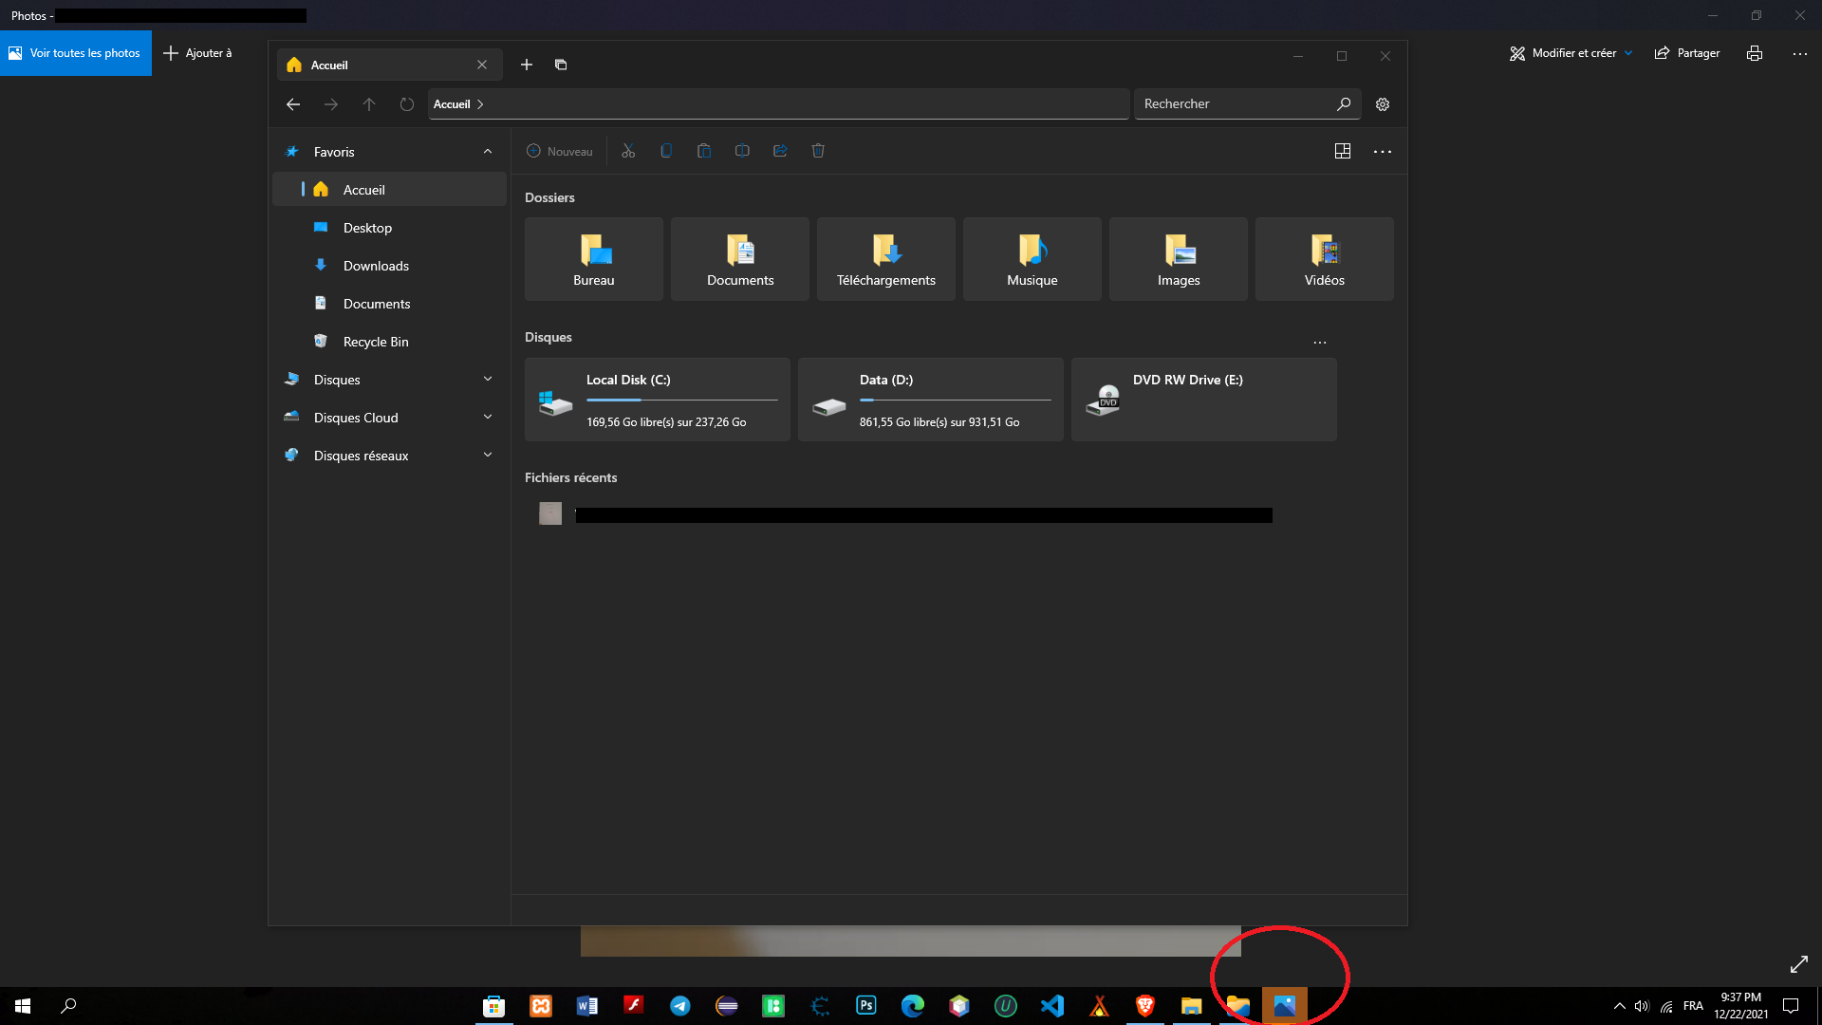Open the DVD RW Drive (E:) tile
This screenshot has height=1025, width=1822.
click(1204, 400)
